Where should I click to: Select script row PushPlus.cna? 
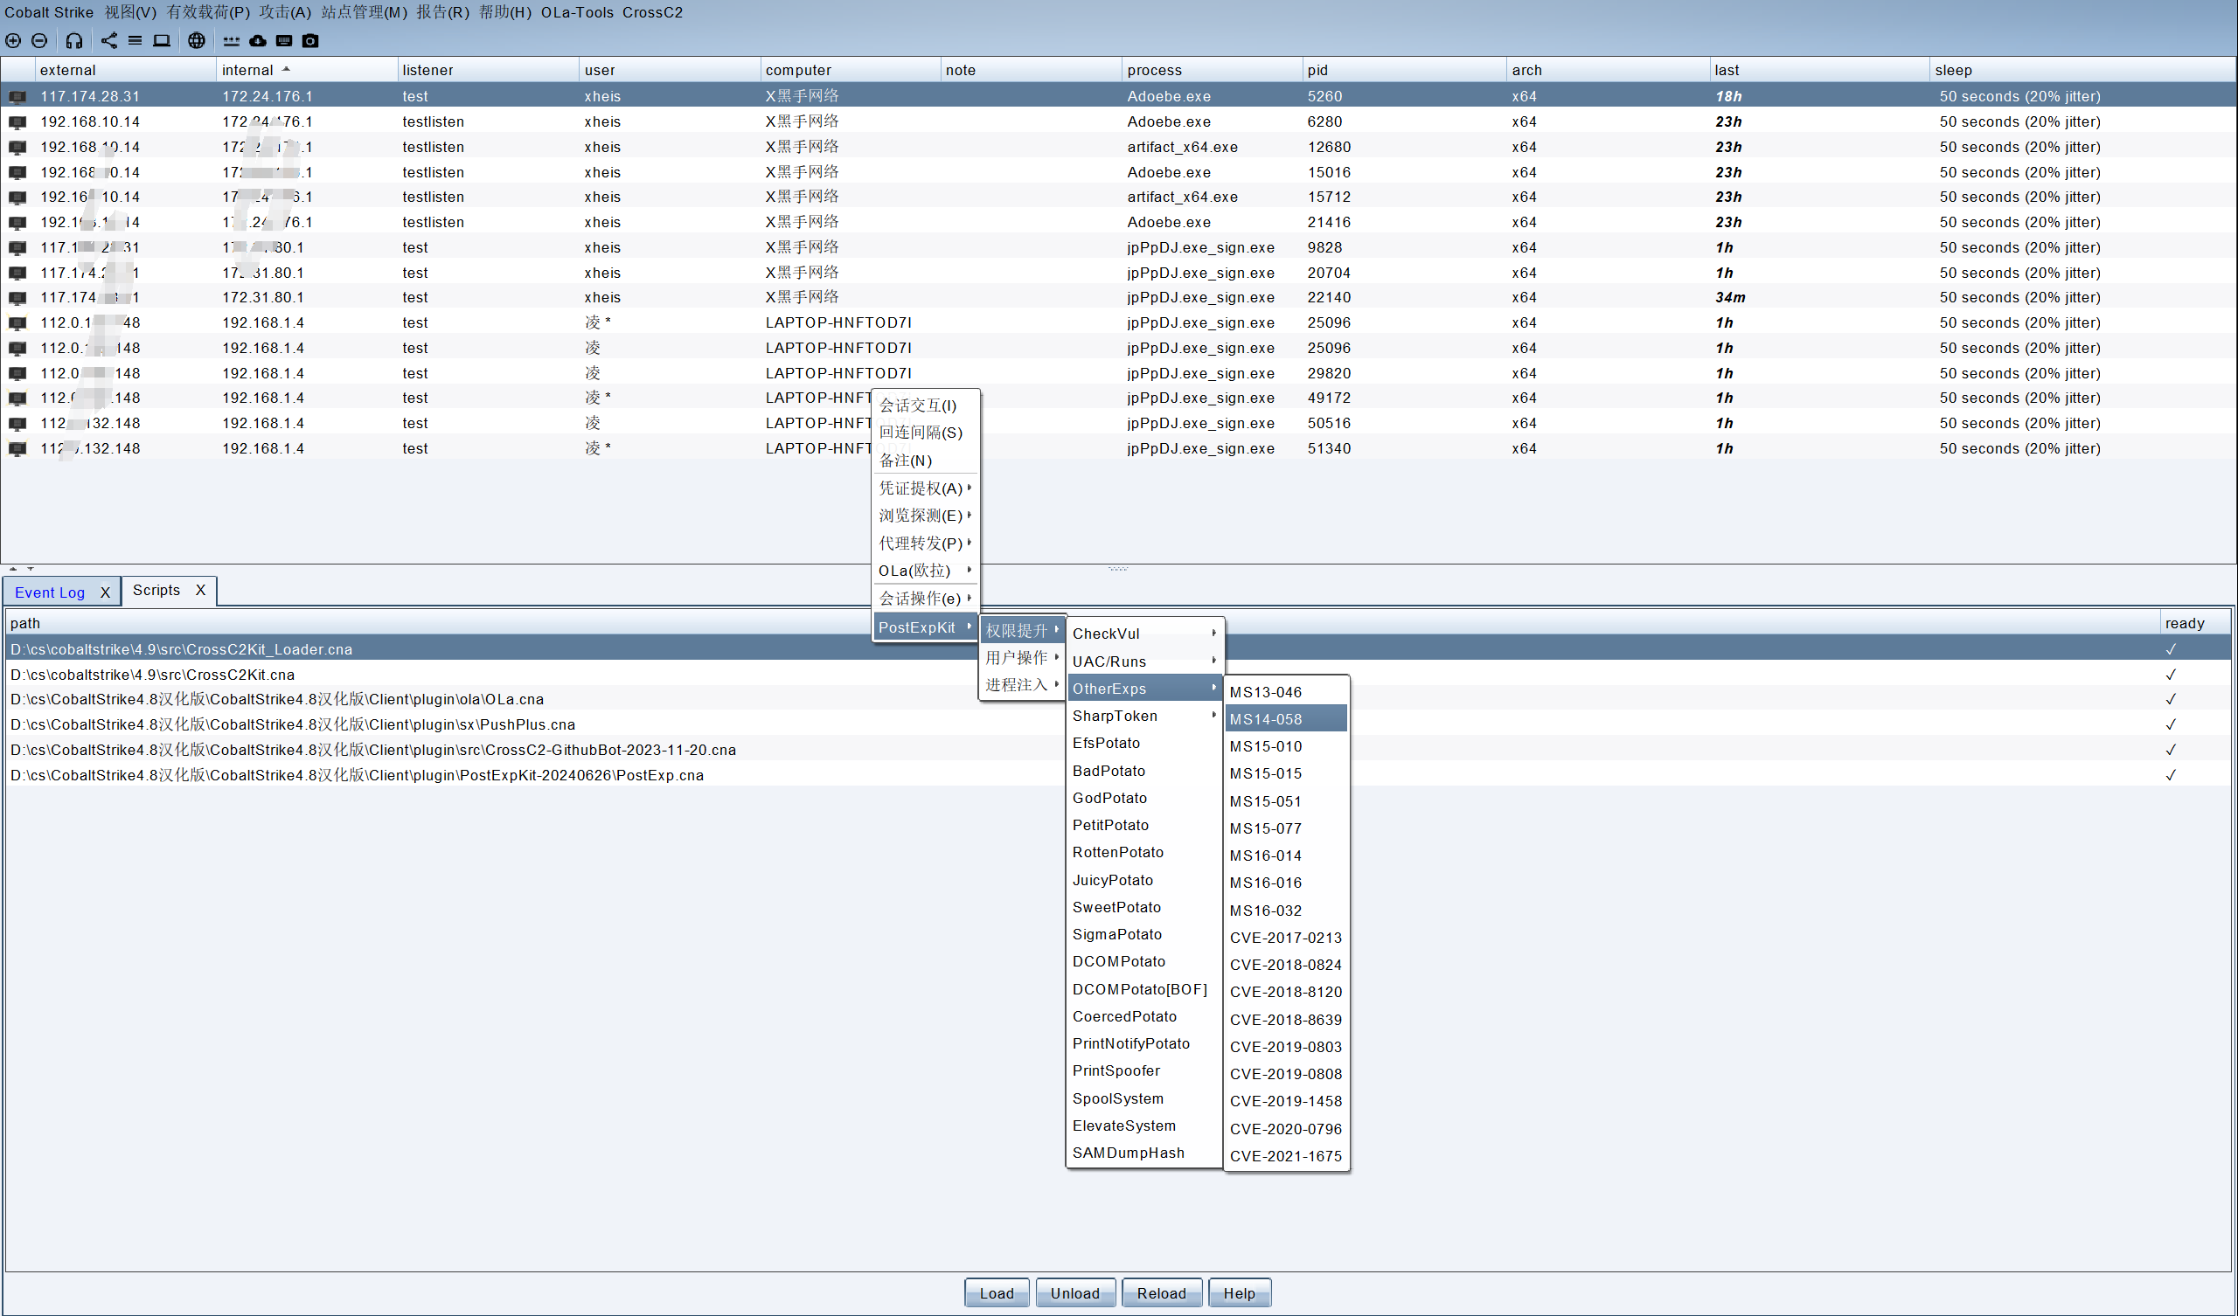1117,725
